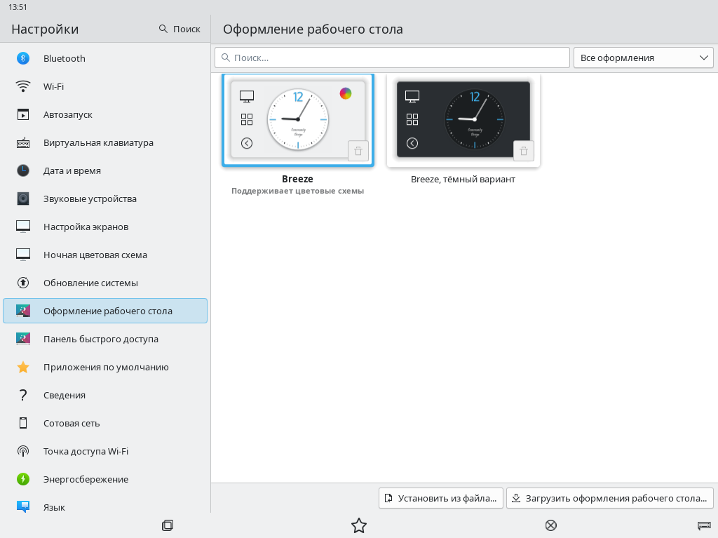This screenshot has width=718, height=538.
Task: Click the magnifier Поиск in sidebar header
Action: 179,29
